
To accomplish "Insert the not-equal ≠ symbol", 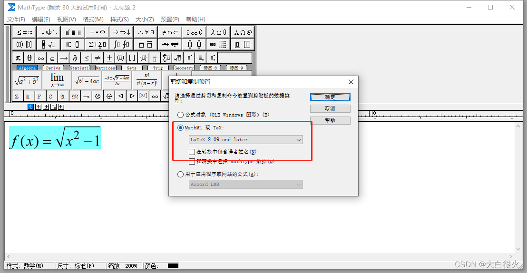I will pos(98,58).
